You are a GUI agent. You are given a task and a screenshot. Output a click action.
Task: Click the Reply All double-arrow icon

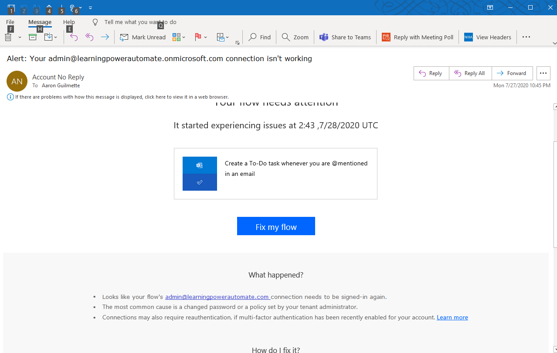pyautogui.click(x=89, y=37)
